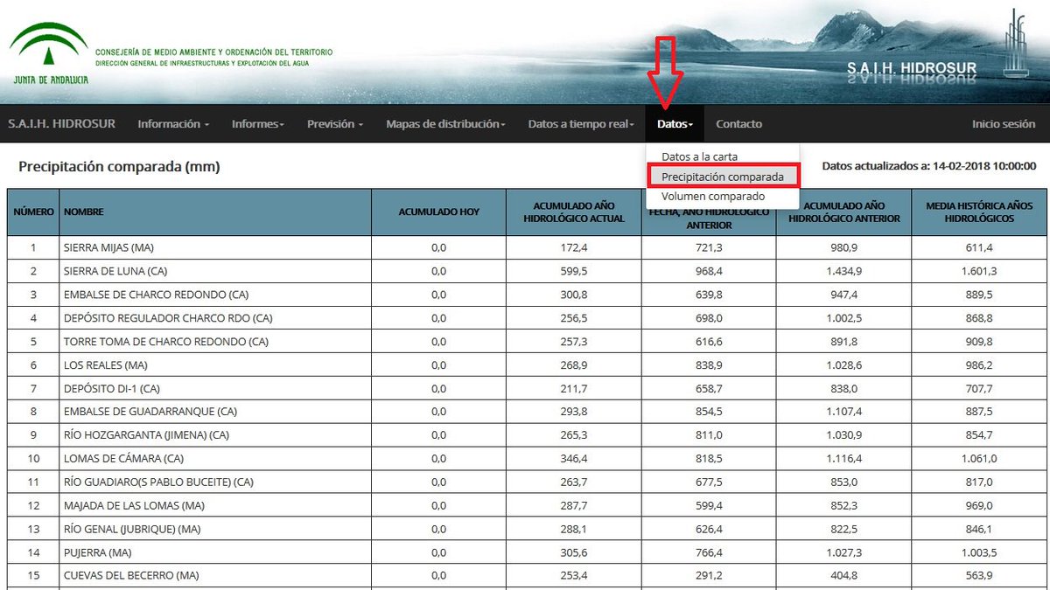Click the Datos actualizados timestamp text
This screenshot has height=590, width=1050.
[929, 166]
